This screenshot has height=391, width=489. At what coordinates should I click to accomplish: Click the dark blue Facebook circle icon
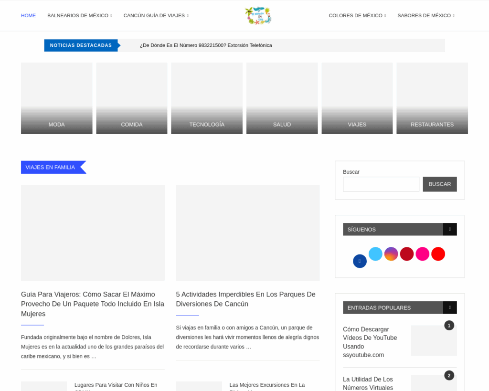[x=360, y=261]
